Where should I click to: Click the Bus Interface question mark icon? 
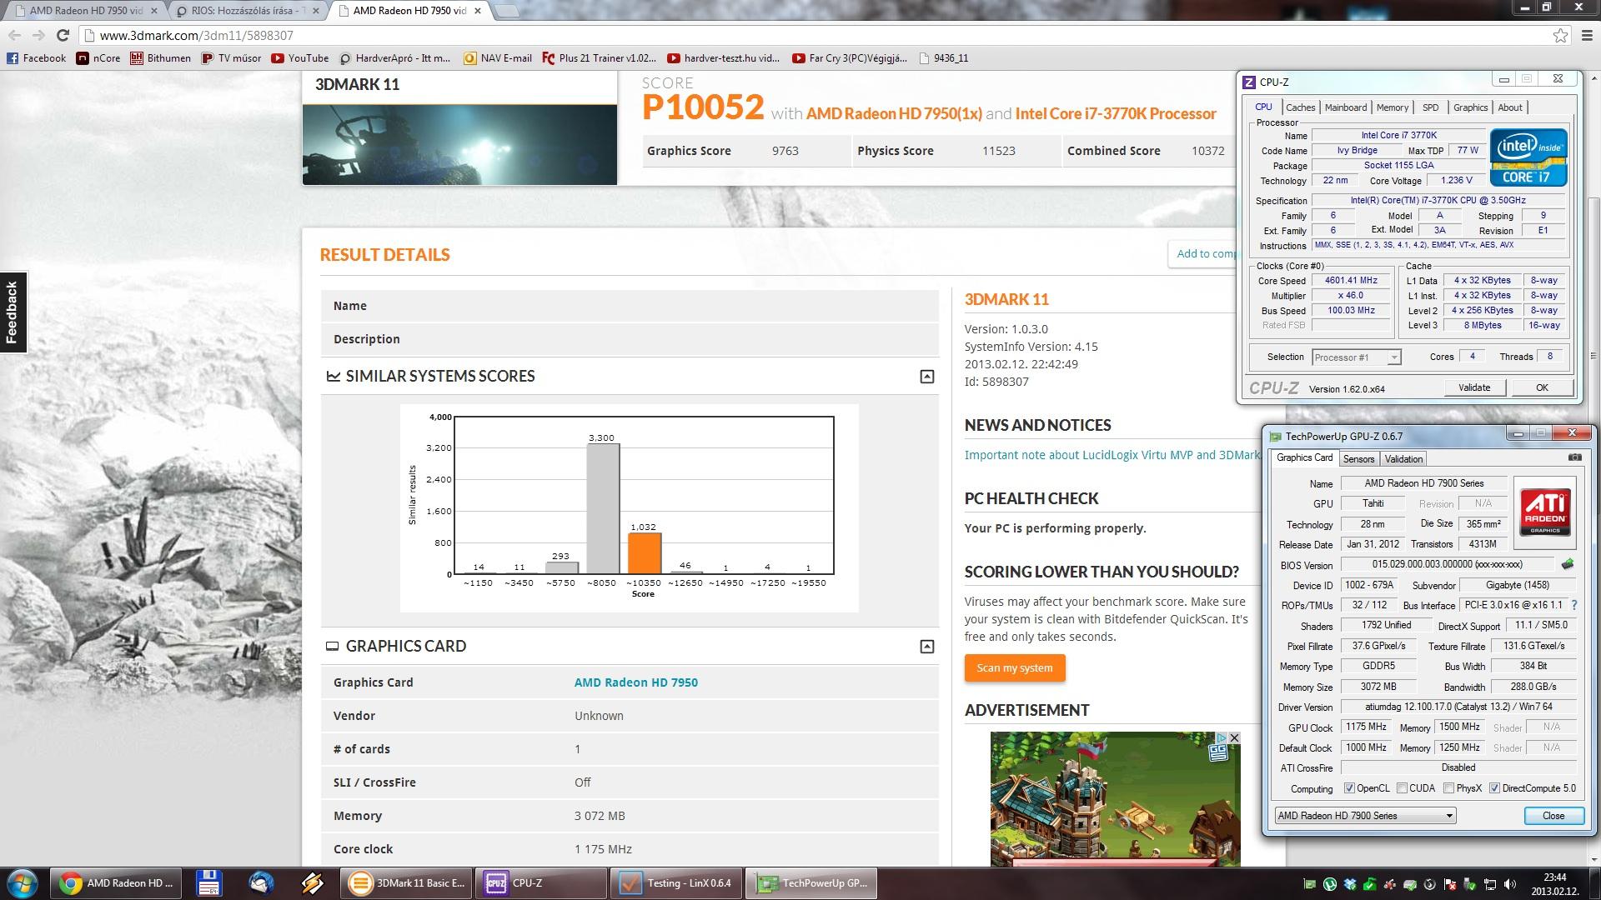pyautogui.click(x=1574, y=605)
